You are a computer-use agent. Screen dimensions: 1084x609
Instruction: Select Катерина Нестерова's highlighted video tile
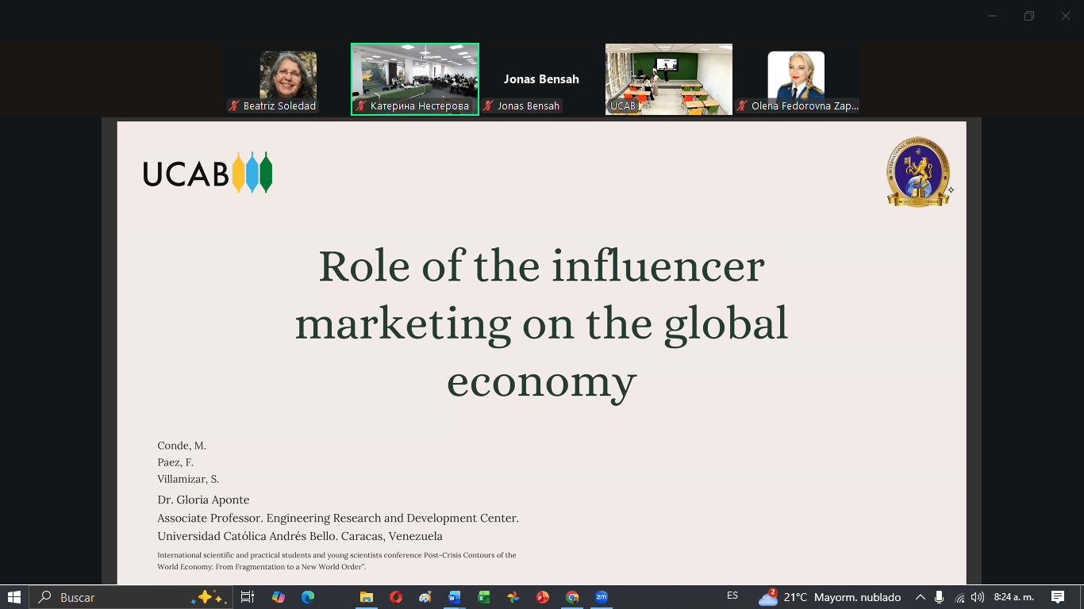tap(415, 78)
